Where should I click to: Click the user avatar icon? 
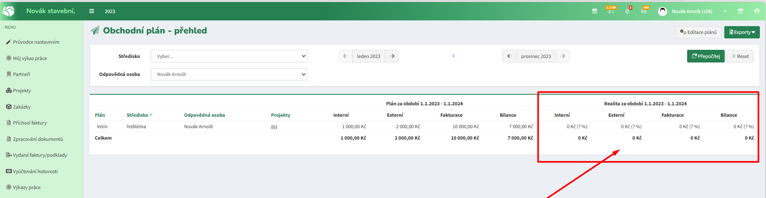663,11
